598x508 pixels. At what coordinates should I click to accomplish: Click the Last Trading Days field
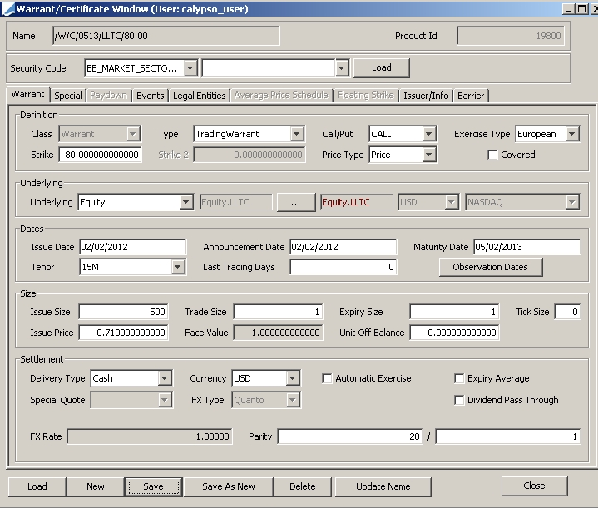coord(343,267)
